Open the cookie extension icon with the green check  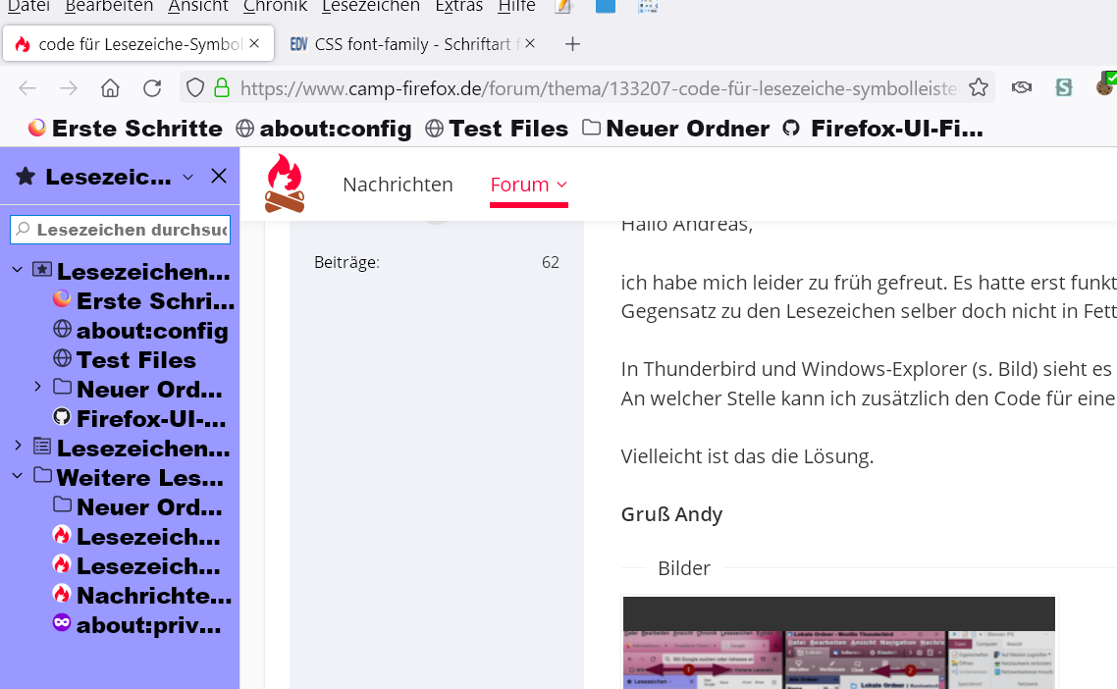pyautogui.click(x=1105, y=84)
